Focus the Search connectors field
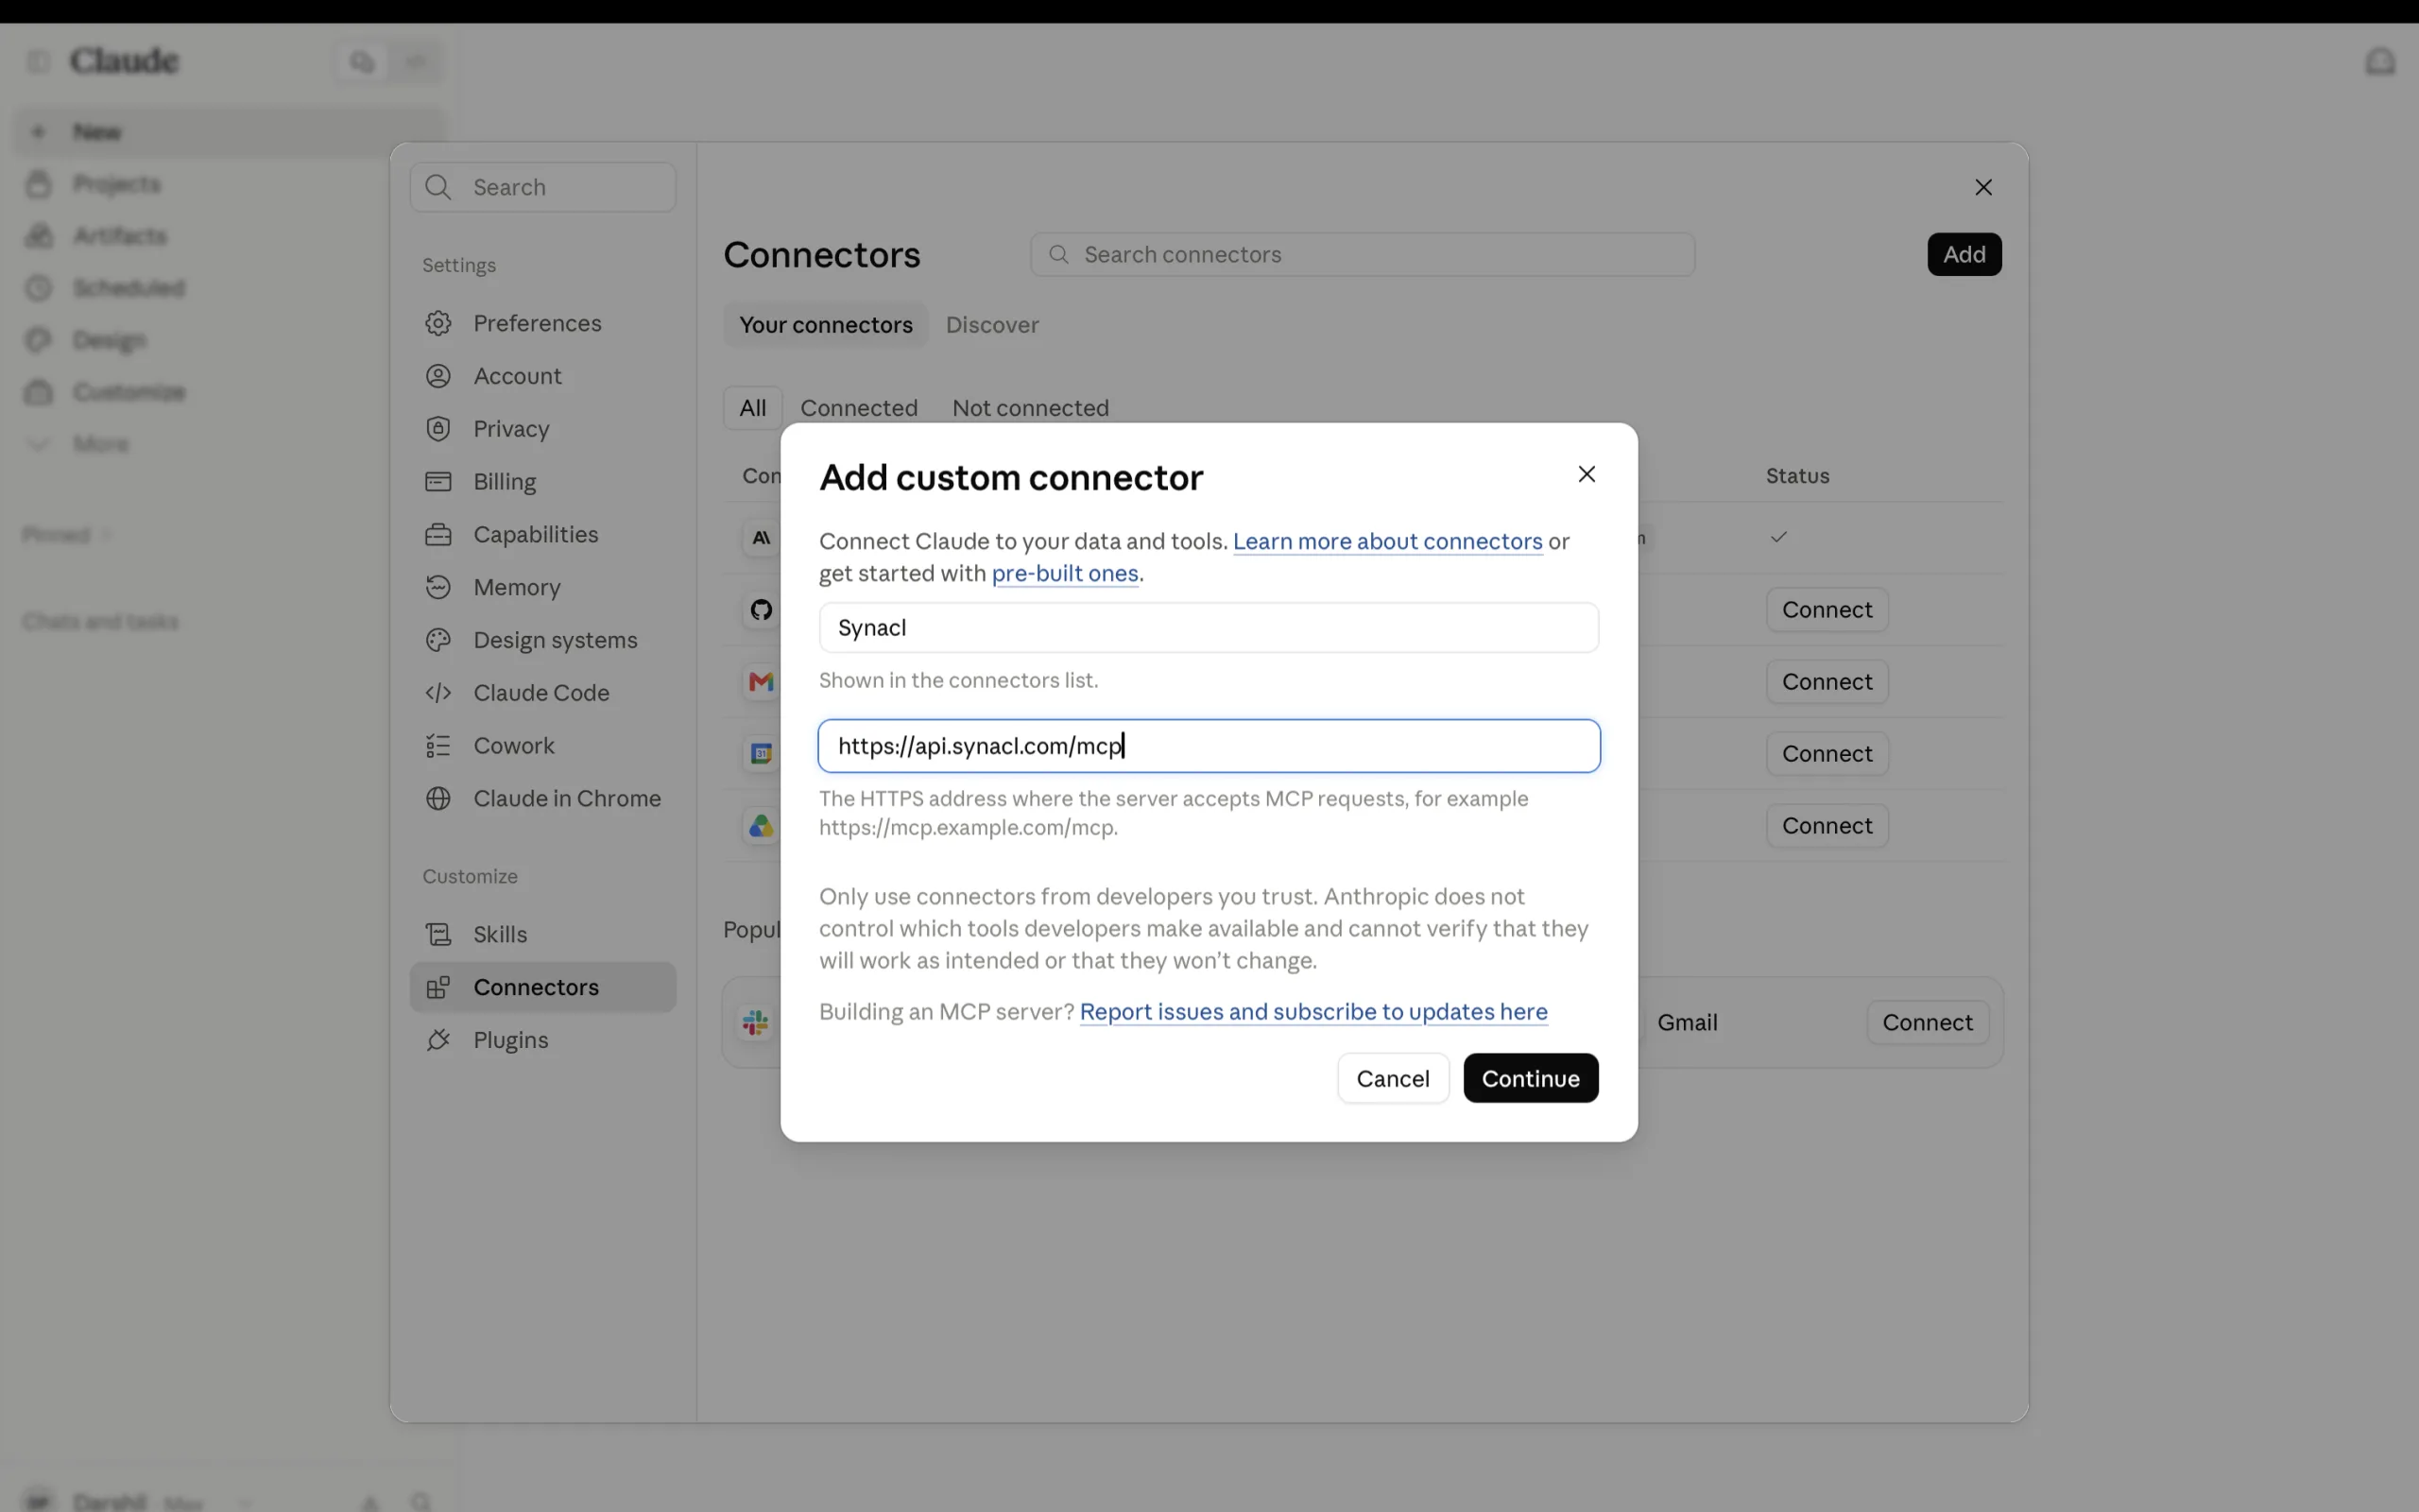 1363,254
